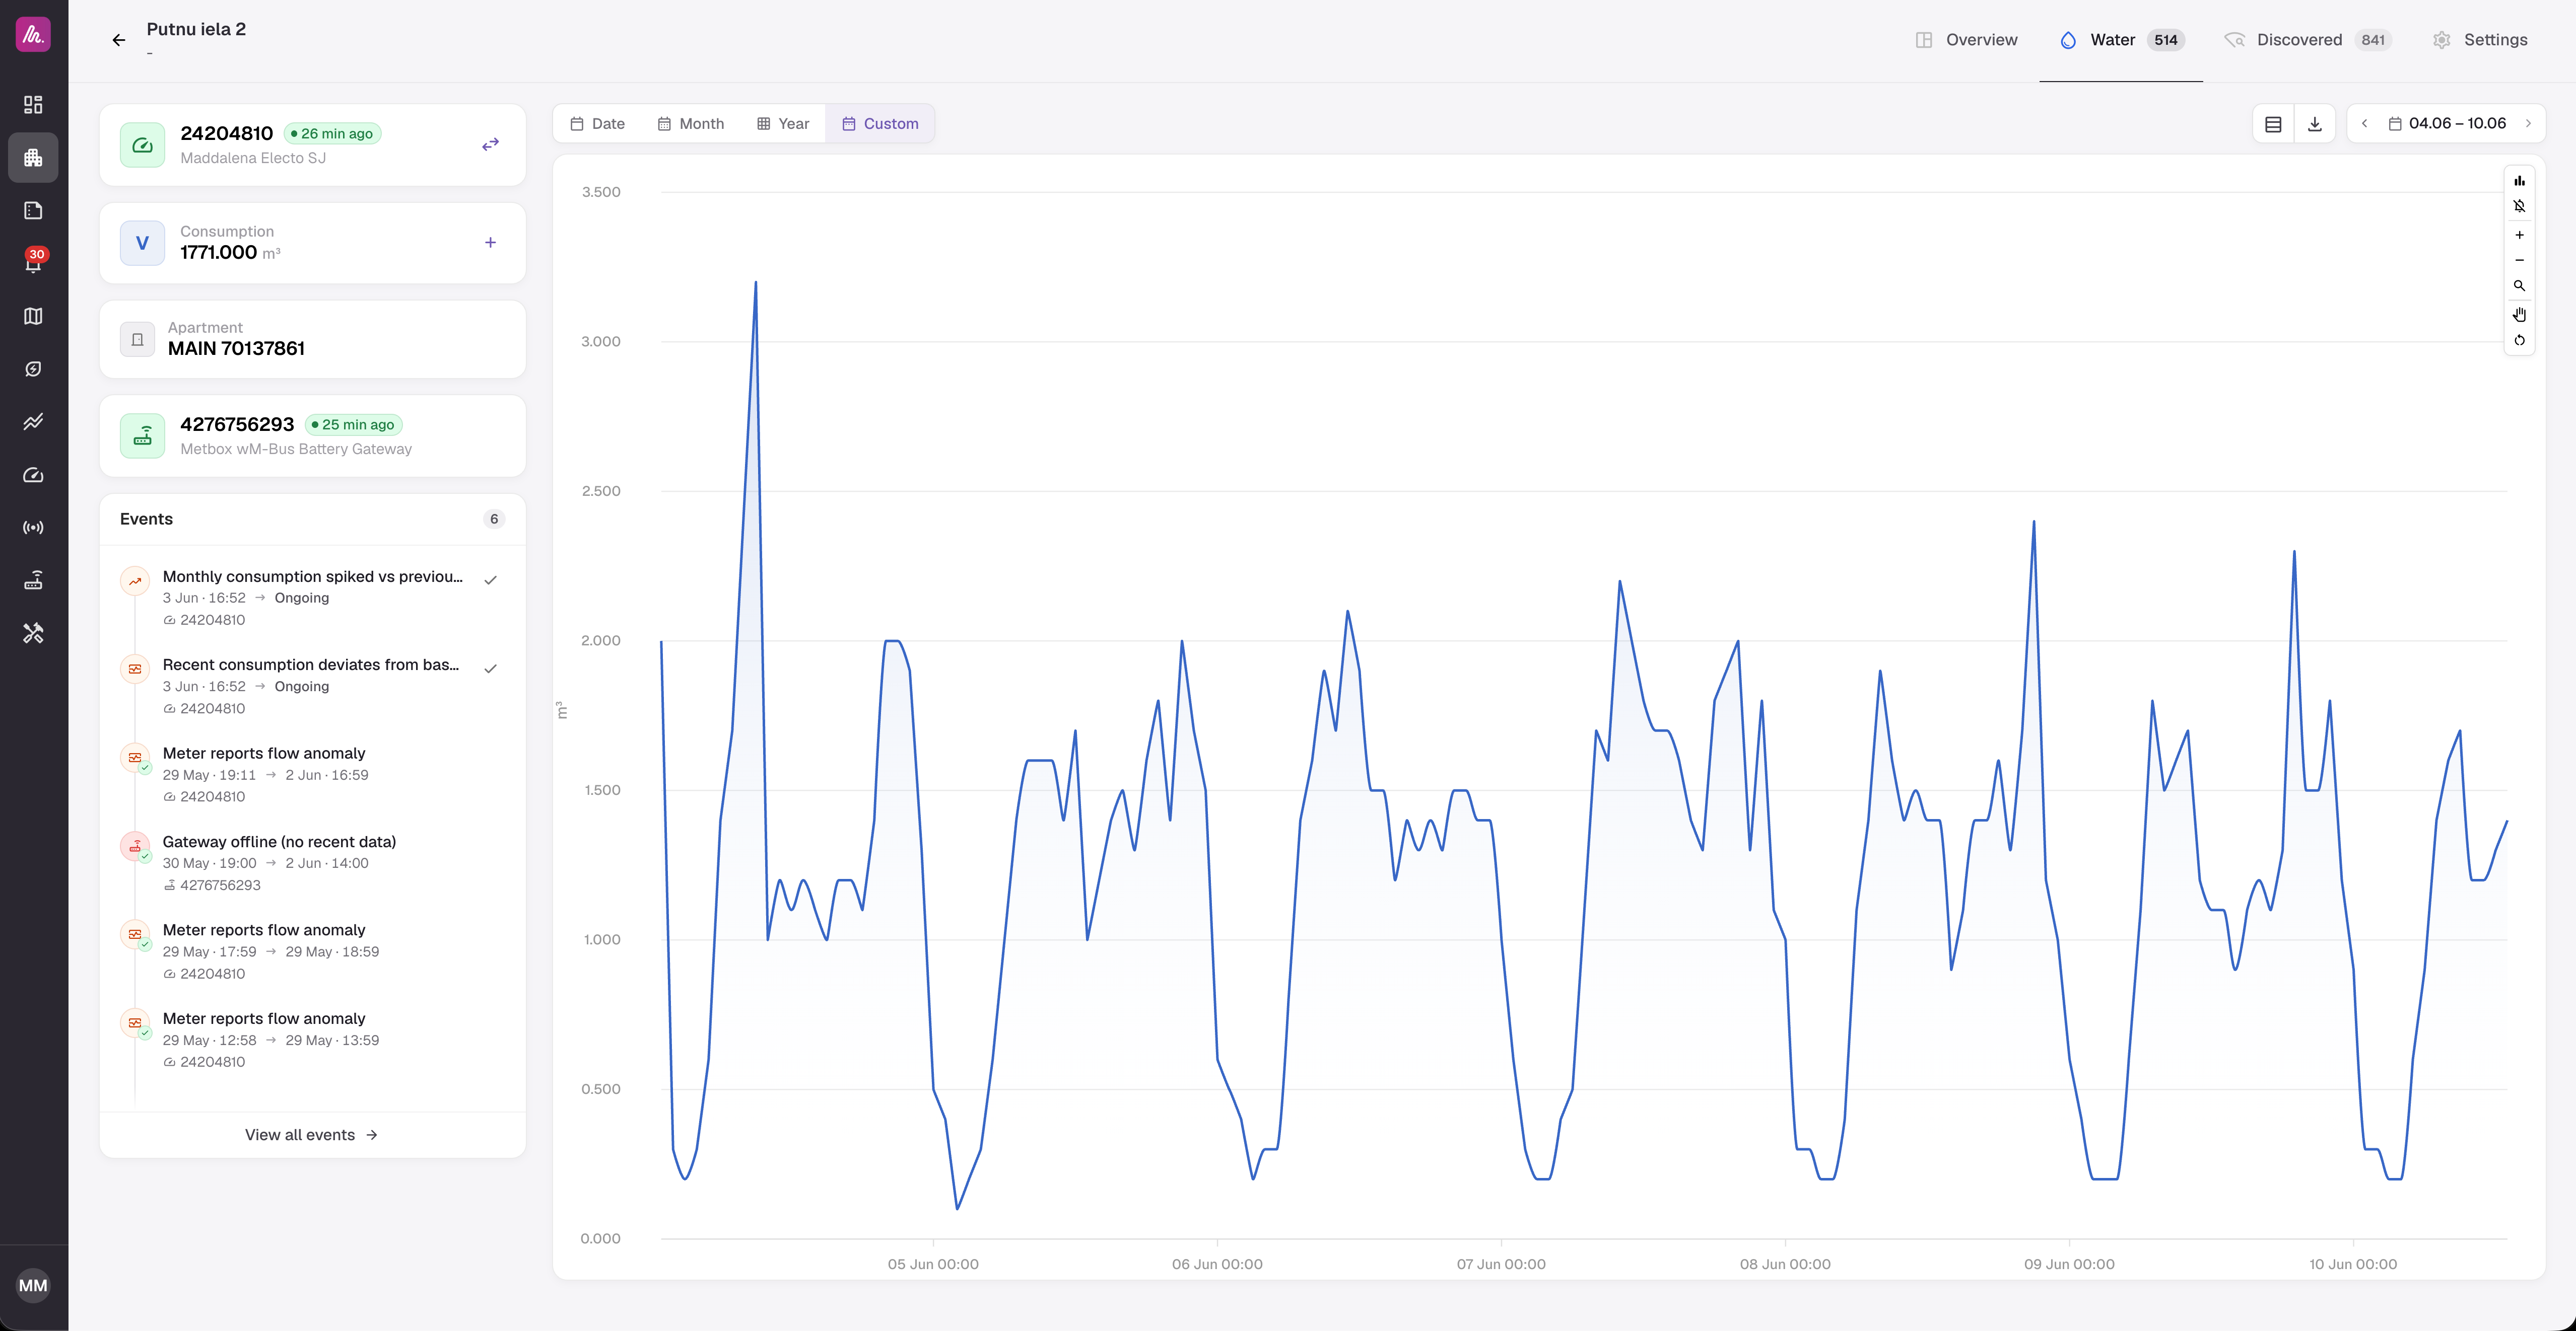Open the buildings icon in the sidebar
The width and height of the screenshot is (2576, 1331).
coord(33,158)
